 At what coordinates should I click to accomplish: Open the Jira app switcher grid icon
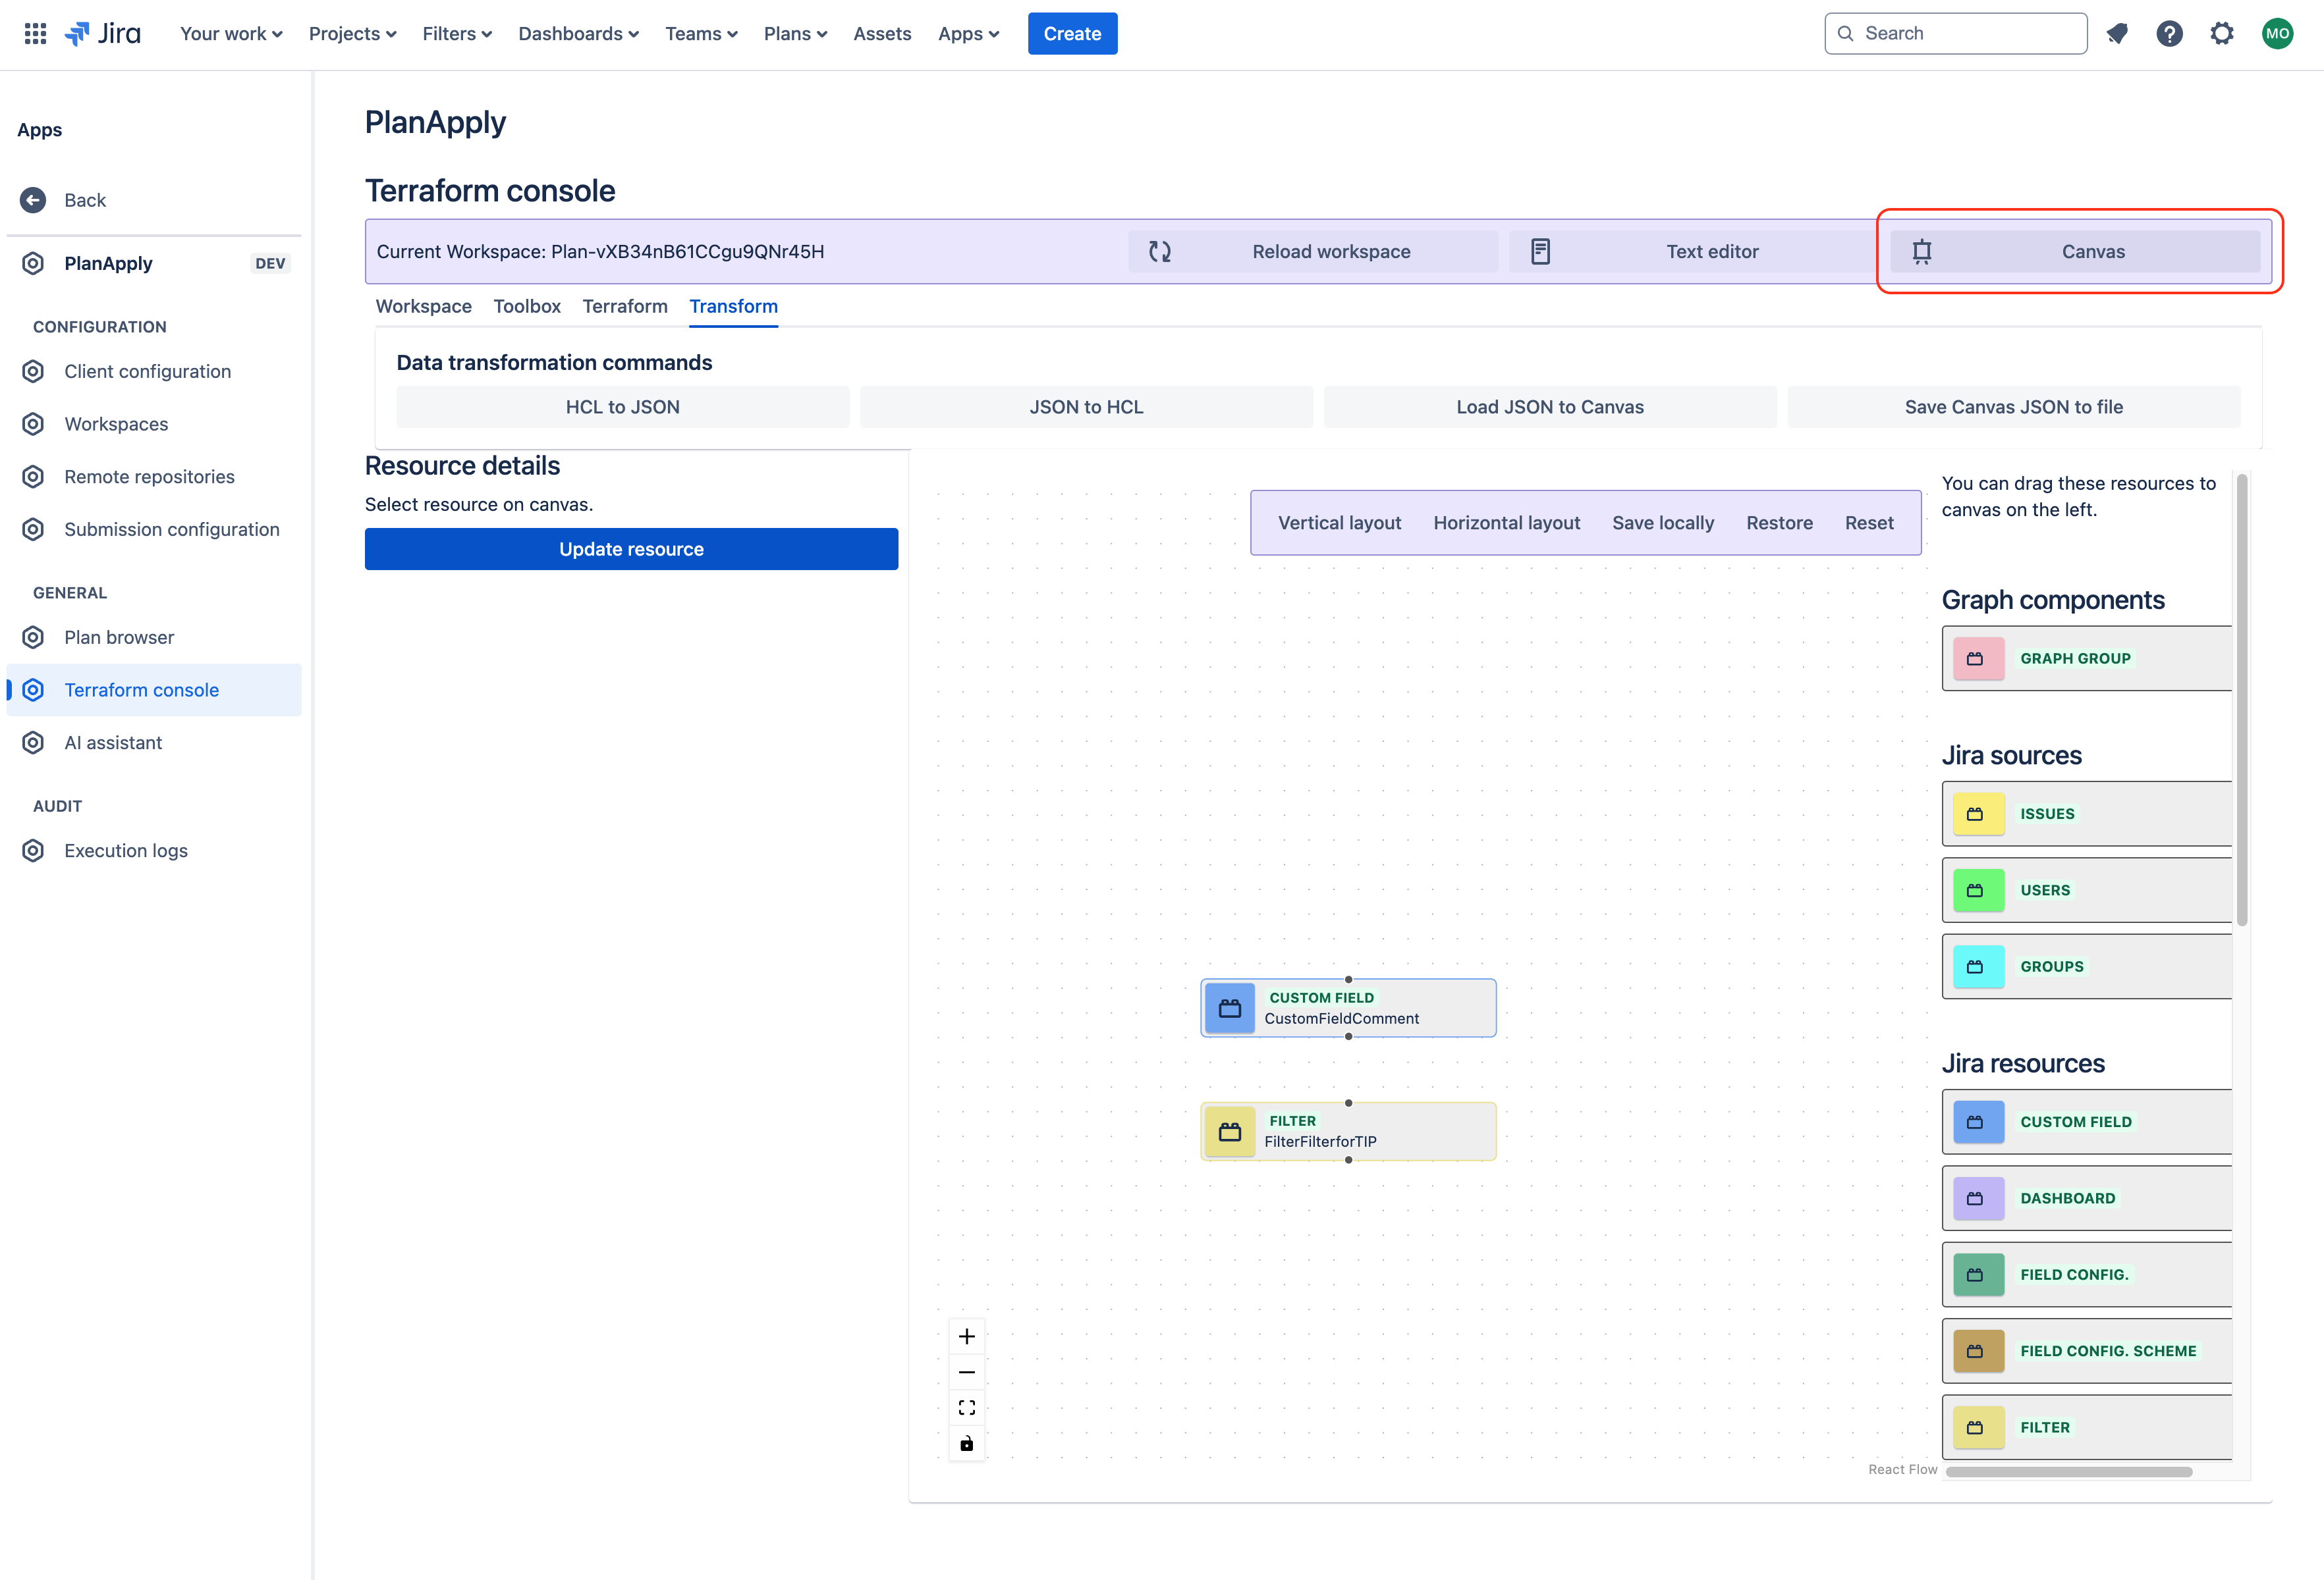35,33
